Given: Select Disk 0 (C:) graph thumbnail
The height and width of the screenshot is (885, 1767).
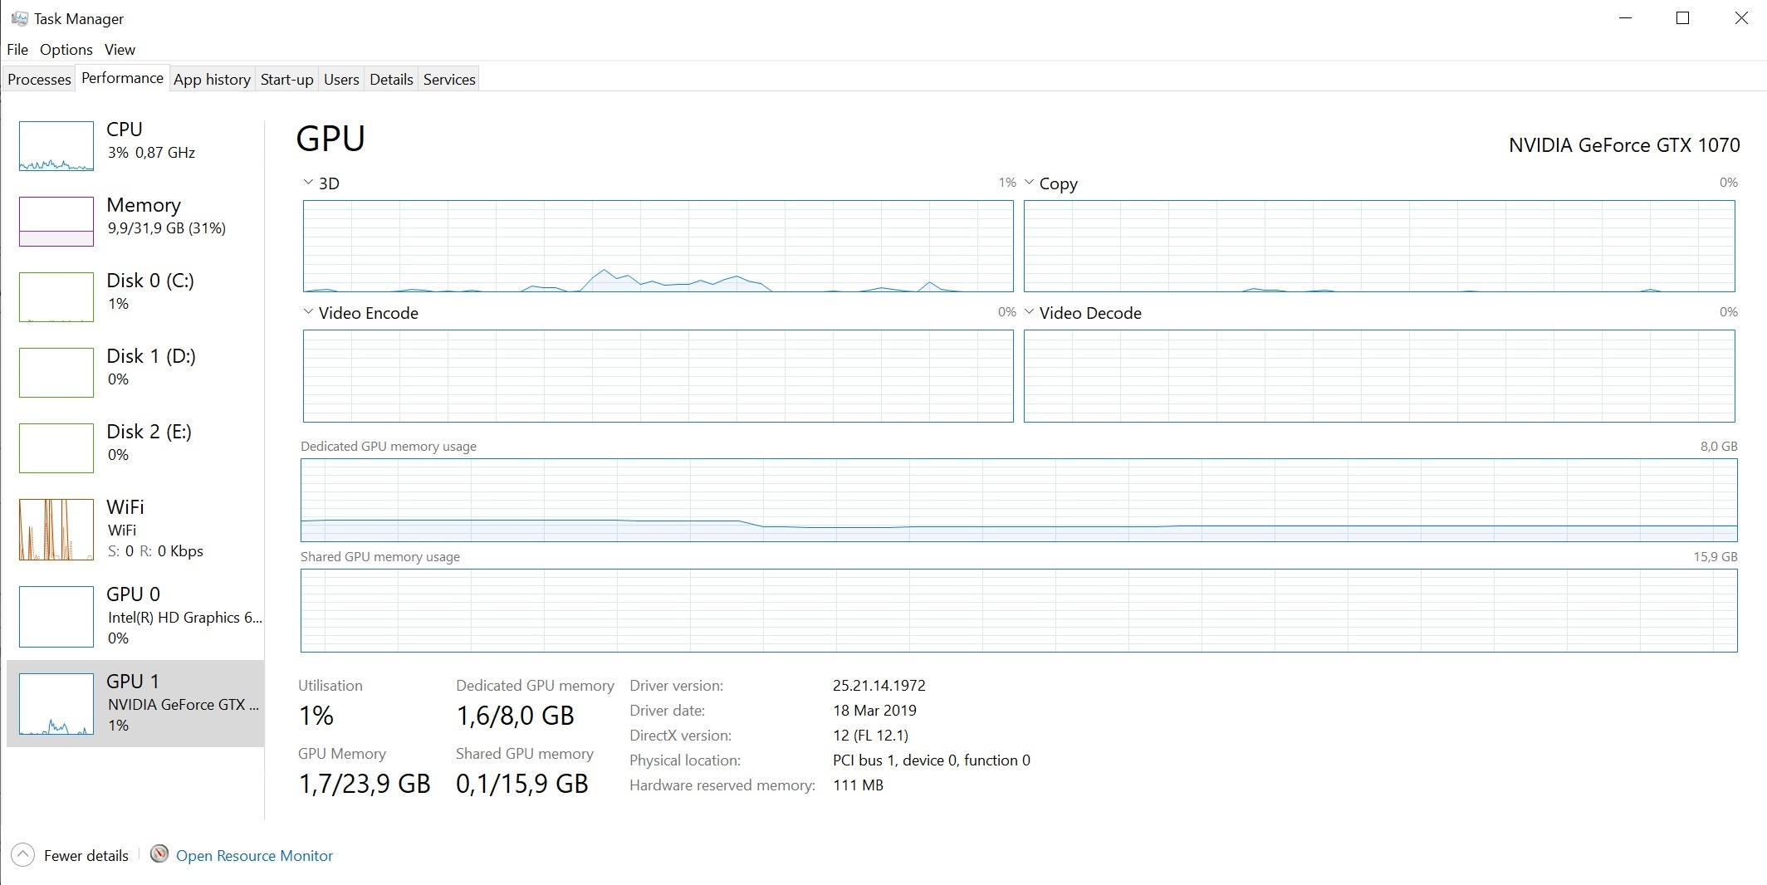Looking at the screenshot, I should point(56,297).
